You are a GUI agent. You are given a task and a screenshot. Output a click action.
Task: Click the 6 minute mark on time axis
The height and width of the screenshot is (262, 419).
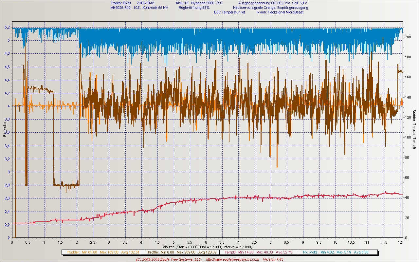[206, 242]
